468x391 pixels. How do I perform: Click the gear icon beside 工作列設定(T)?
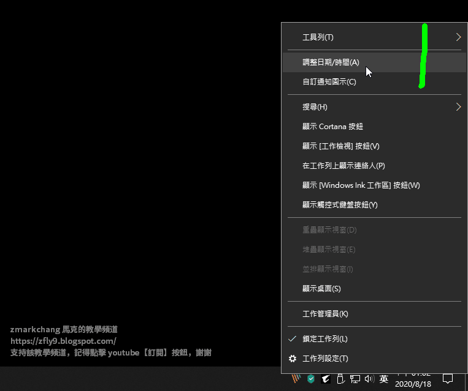293,359
